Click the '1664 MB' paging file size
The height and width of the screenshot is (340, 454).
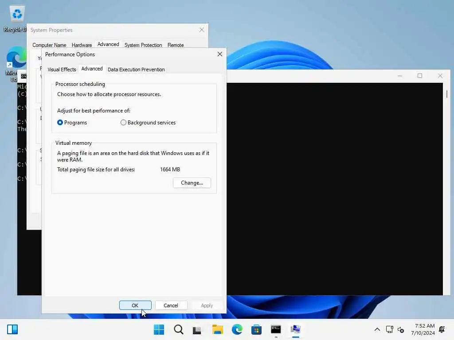coord(170,170)
